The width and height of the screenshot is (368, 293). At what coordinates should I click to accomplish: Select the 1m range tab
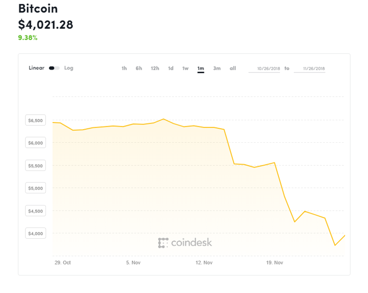click(201, 68)
